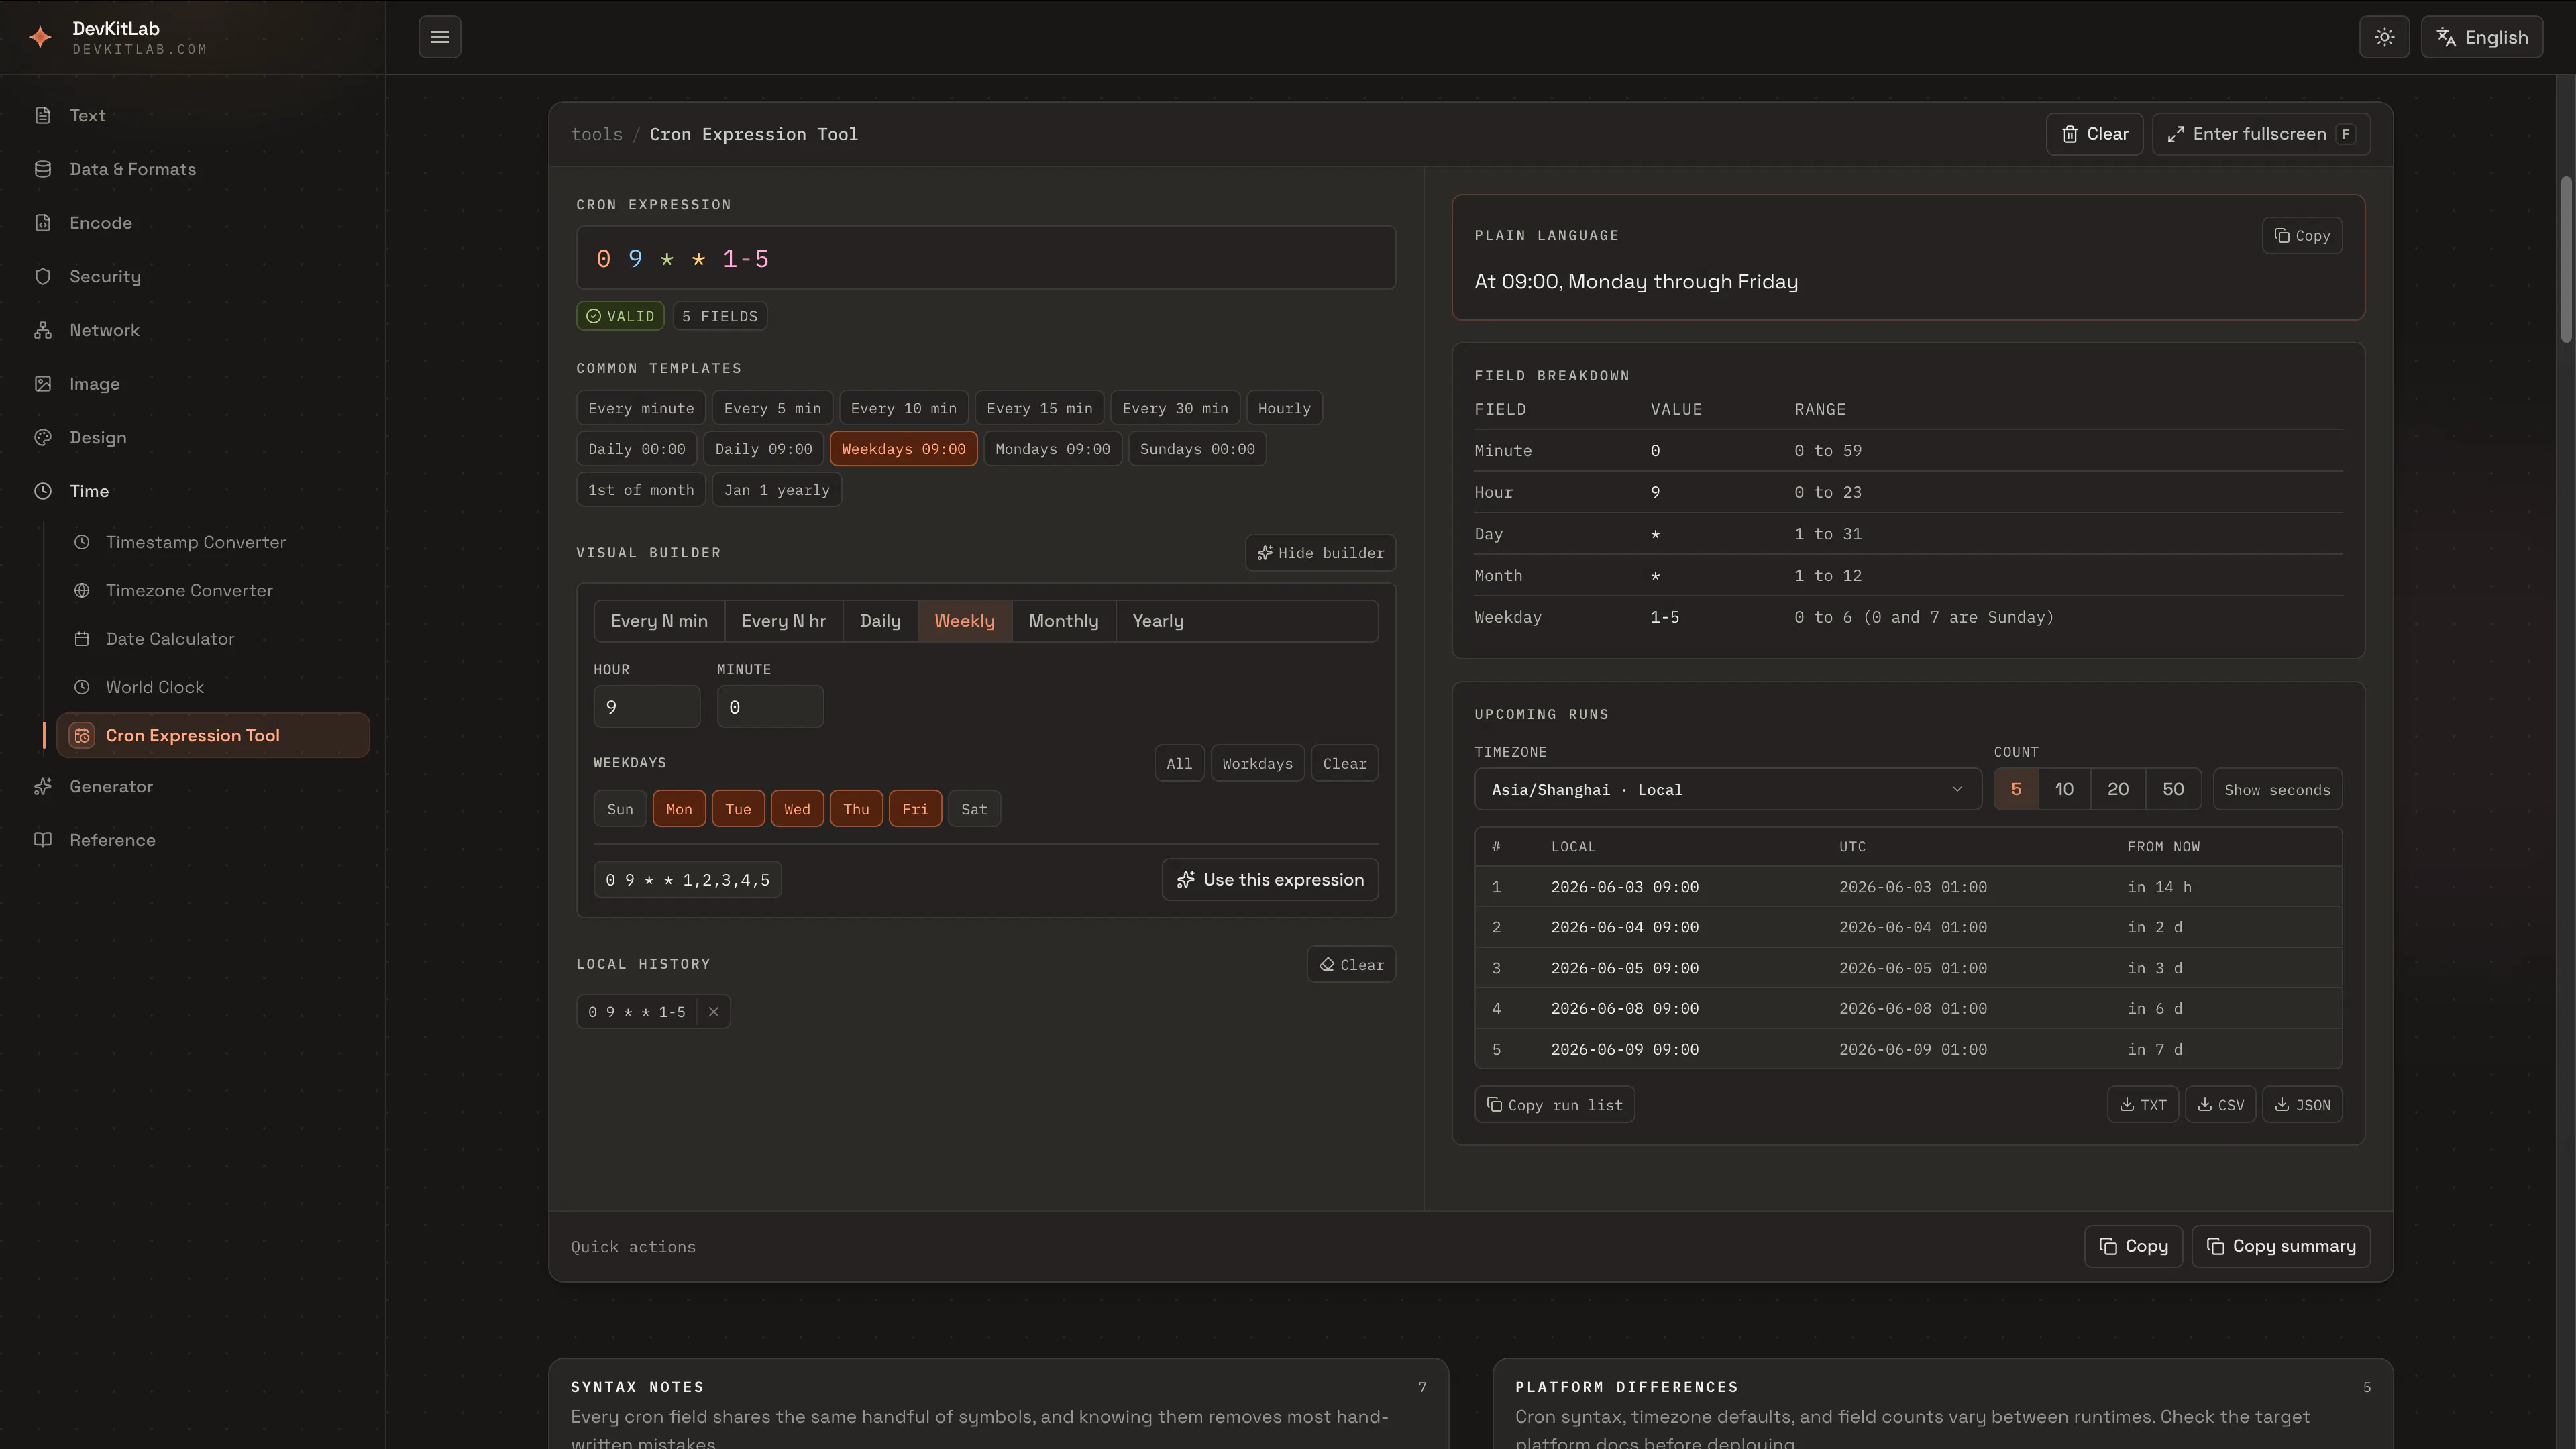Apply the Mondays 09:00 template
The width and height of the screenshot is (2576, 1449).
(1052, 449)
